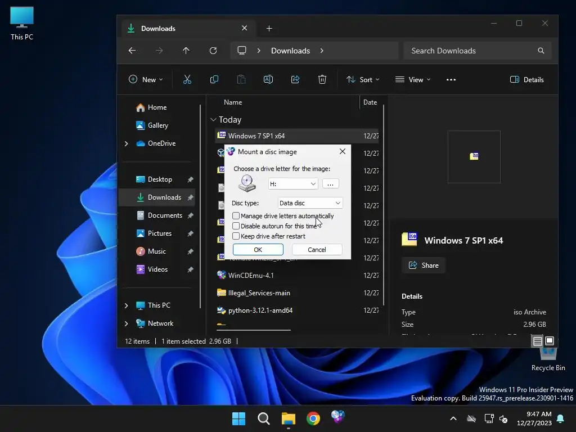This screenshot has width=576, height=432.
Task: Launch Google Chrome from taskbar
Action: (x=313, y=418)
